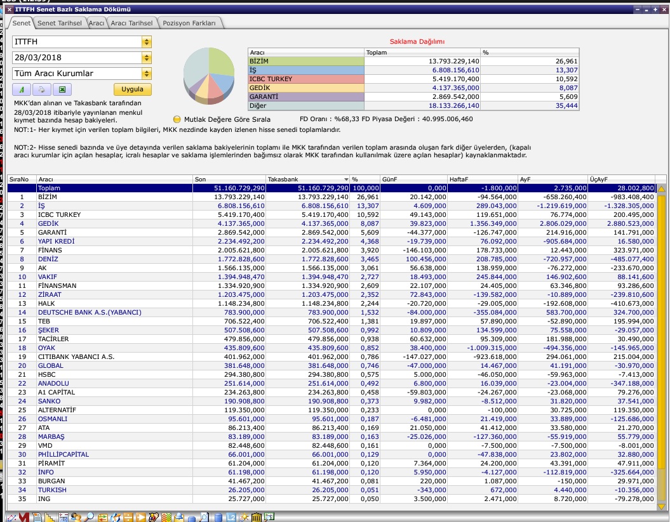Image resolution: width=670 pixels, height=522 pixels.
Task: Export the table with the Excel icon button
Action: click(x=62, y=89)
